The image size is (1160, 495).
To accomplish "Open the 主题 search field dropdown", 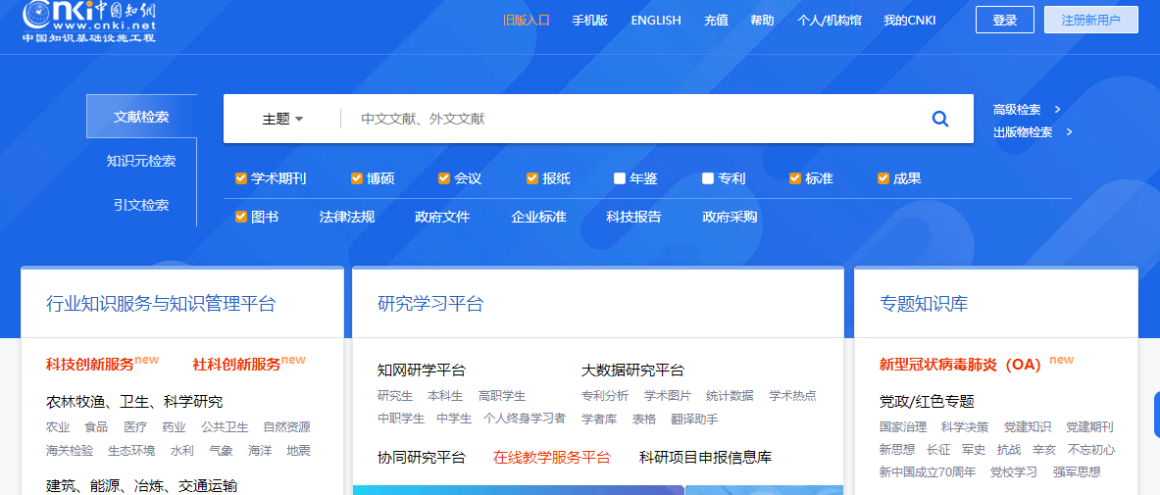I will point(282,119).
